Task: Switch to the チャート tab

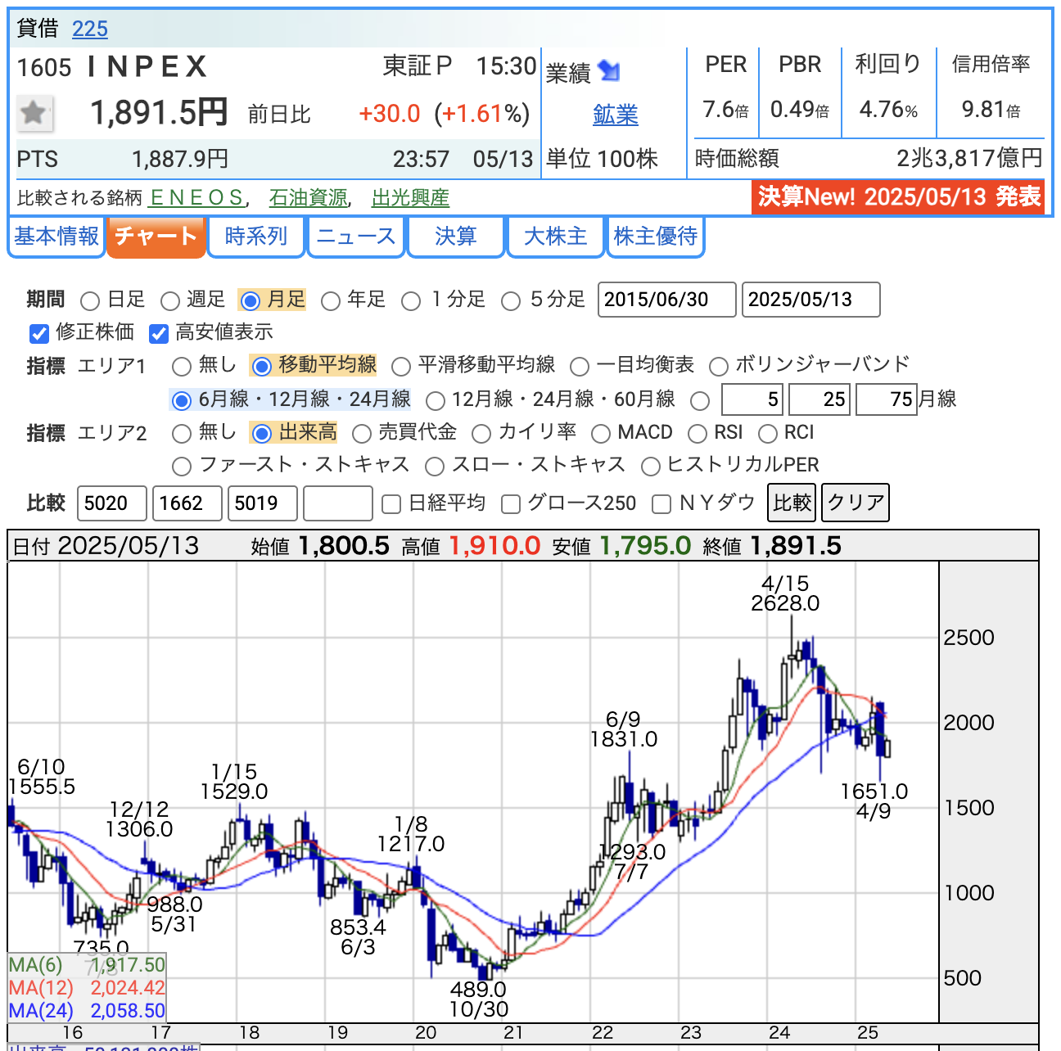Action: [156, 237]
